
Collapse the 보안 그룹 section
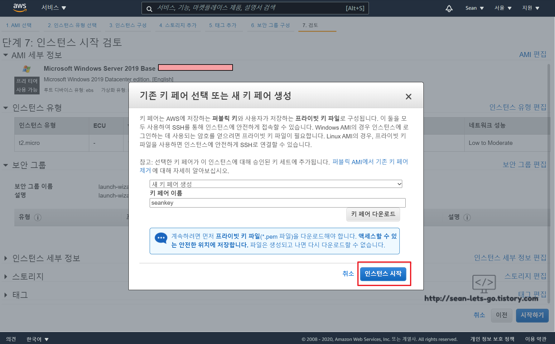coord(6,165)
